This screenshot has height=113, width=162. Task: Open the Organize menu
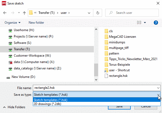[x=12, y=23]
